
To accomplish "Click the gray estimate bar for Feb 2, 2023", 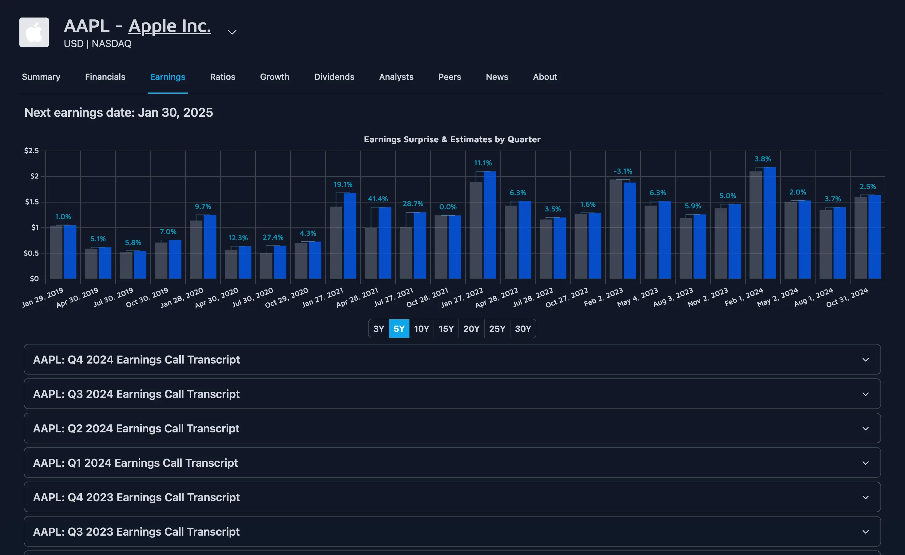I will tap(616, 229).
